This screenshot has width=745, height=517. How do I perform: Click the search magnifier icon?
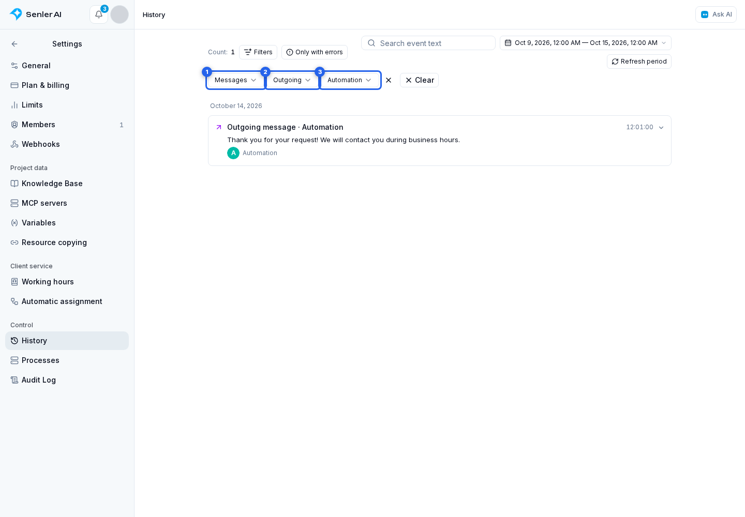tap(371, 43)
